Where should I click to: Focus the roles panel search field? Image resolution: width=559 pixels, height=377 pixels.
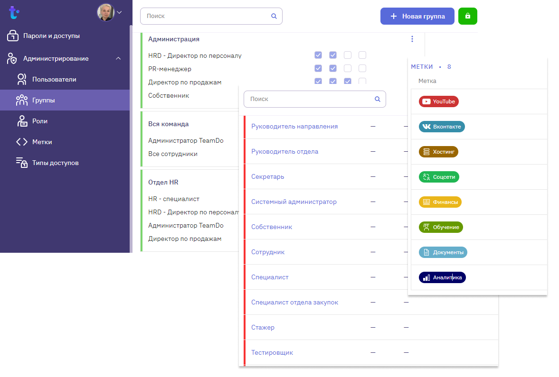pyautogui.click(x=315, y=99)
